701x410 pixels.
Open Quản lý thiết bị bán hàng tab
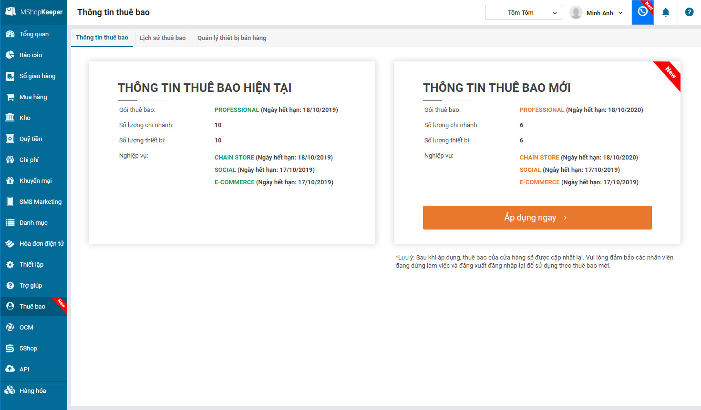(x=232, y=38)
